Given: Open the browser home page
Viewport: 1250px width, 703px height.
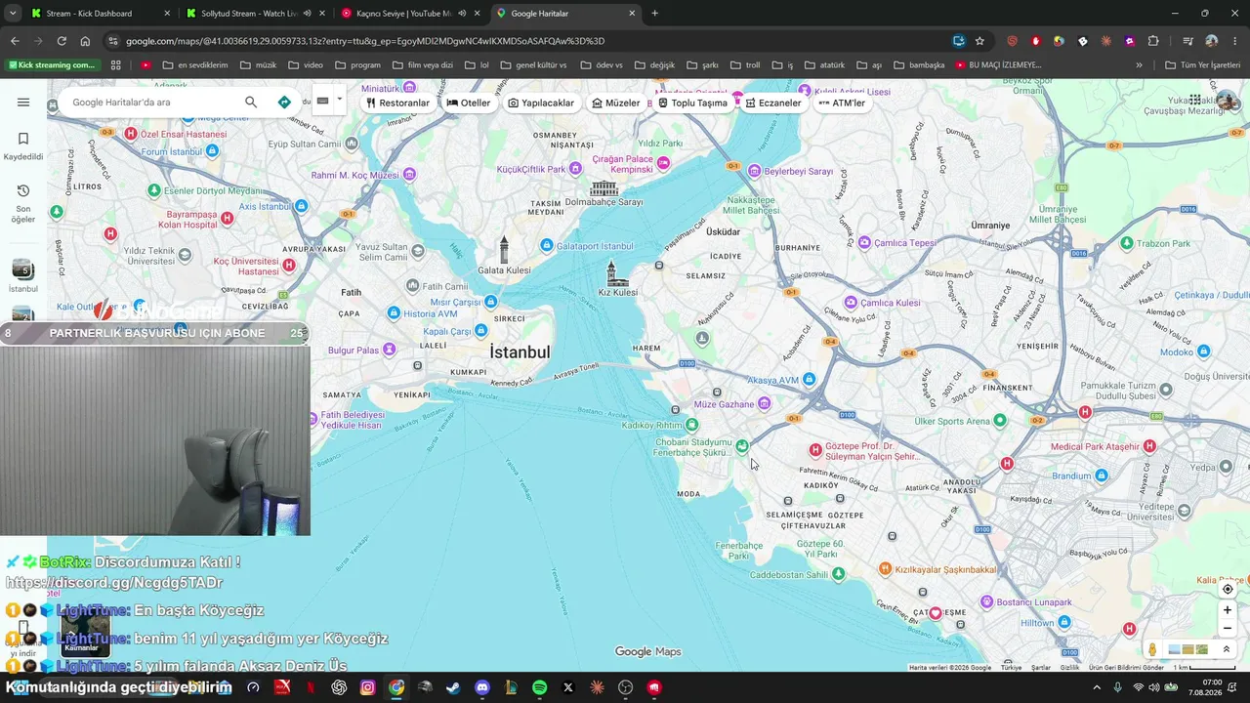Looking at the screenshot, I should coord(85,41).
